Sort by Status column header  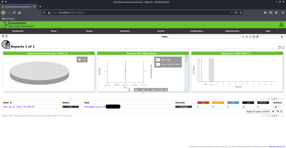pyautogui.click(x=66, y=103)
